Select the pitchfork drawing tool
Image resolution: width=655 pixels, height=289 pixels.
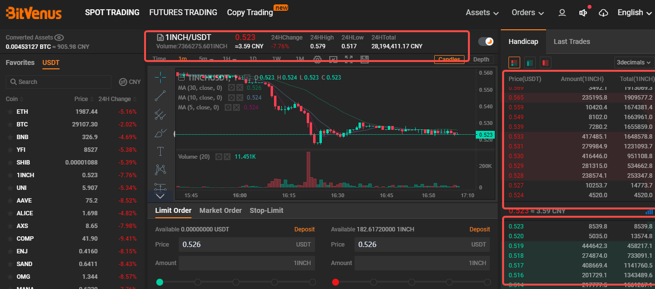(x=160, y=114)
